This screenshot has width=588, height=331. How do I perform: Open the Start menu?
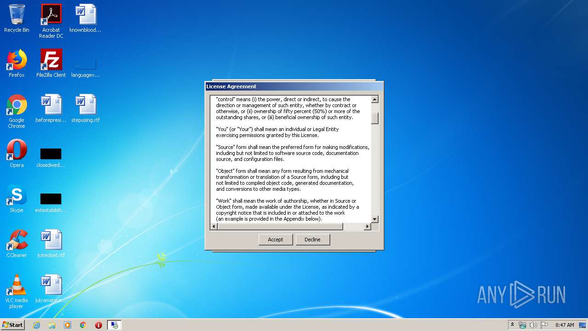[x=13, y=325]
